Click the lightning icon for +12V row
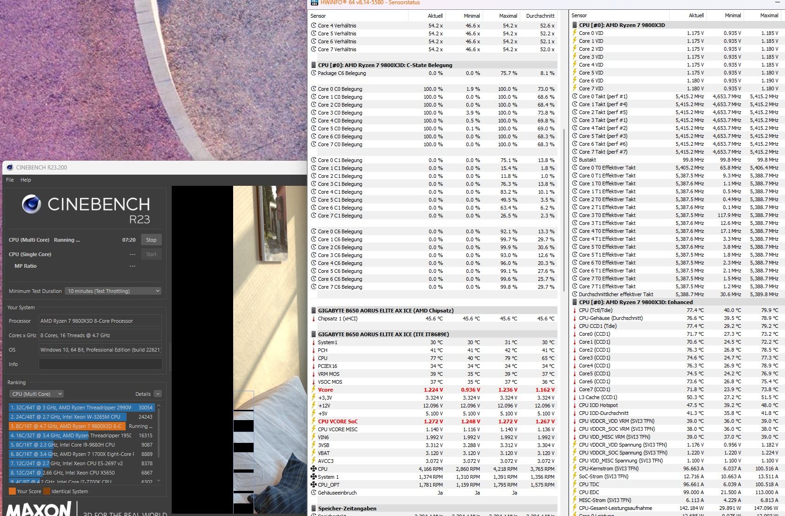The height and width of the screenshot is (516, 785). 314,406
